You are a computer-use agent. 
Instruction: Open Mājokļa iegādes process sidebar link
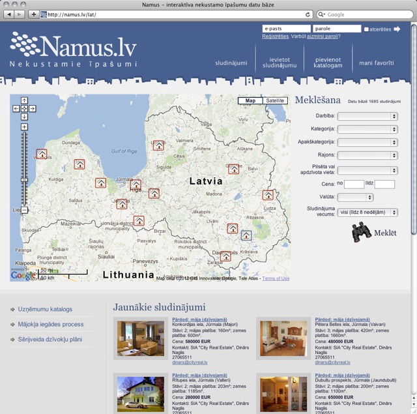[51, 324]
